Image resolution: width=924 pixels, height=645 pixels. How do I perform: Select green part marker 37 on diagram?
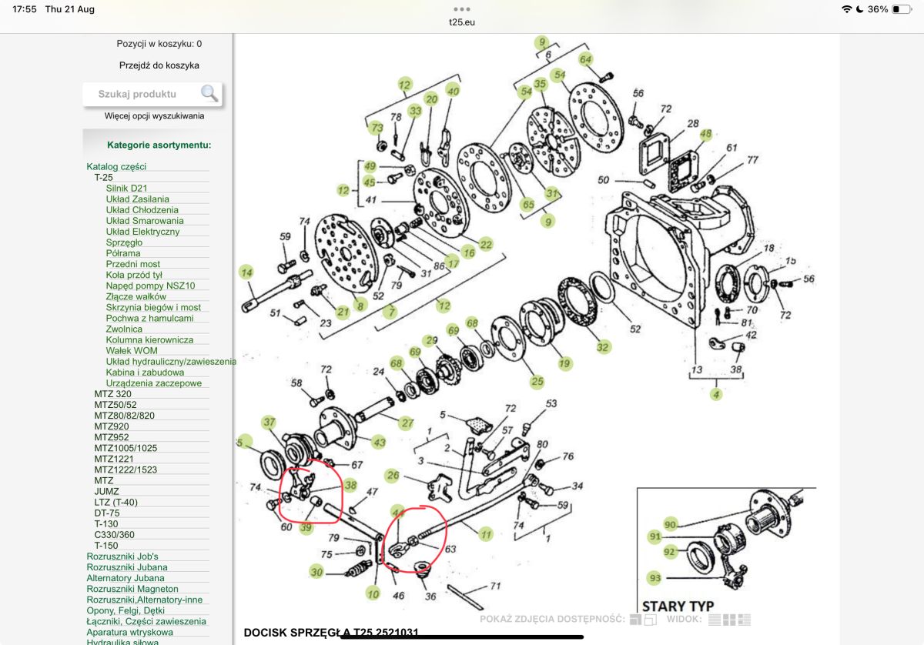click(x=269, y=422)
